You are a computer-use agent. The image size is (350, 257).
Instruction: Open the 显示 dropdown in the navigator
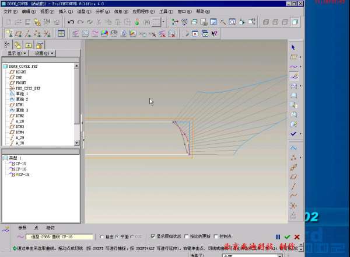(x=15, y=53)
